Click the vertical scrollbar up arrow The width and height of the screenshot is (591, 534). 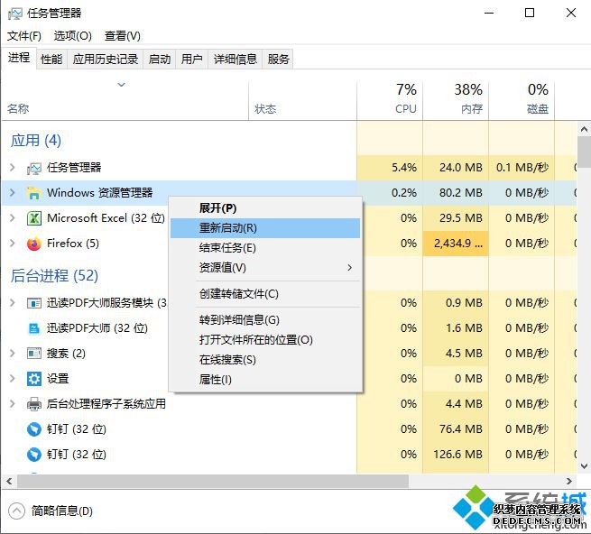(x=584, y=130)
